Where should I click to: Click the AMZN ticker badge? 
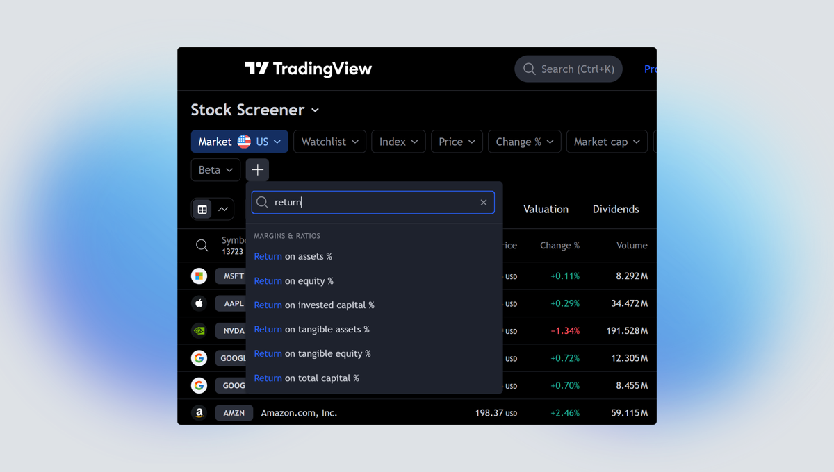pyautogui.click(x=234, y=412)
